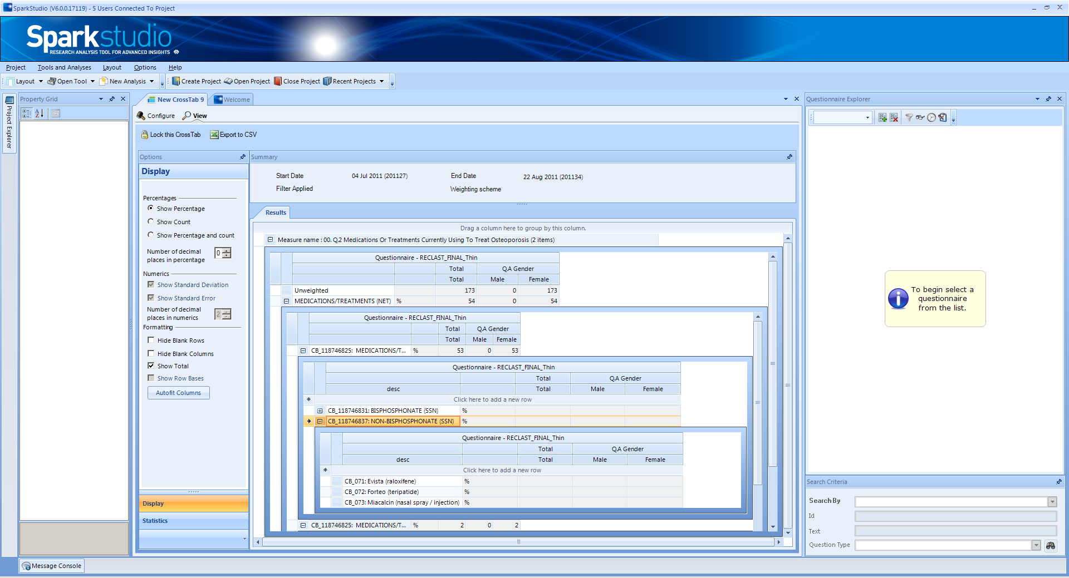Click the Alphabetical sort icon in Property Grid
Image resolution: width=1069 pixels, height=578 pixels.
(40, 113)
